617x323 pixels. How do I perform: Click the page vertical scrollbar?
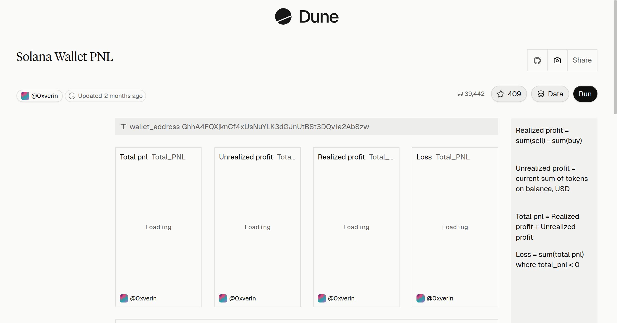[x=615, y=57]
